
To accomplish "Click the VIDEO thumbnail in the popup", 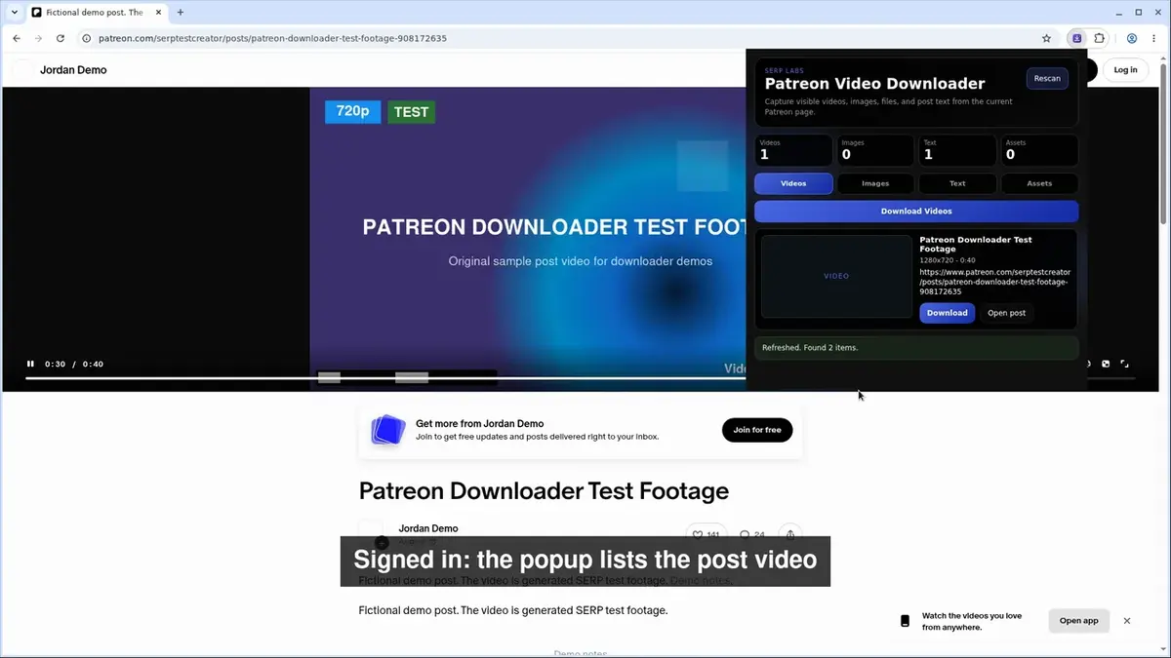I will [x=836, y=276].
